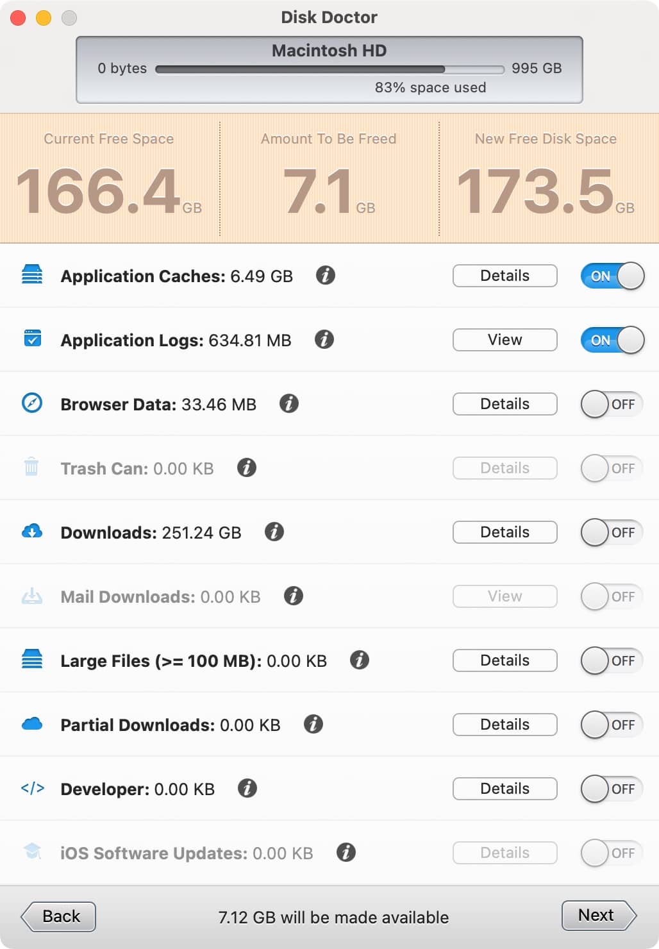Click the Application Logs checklist icon

[32, 338]
